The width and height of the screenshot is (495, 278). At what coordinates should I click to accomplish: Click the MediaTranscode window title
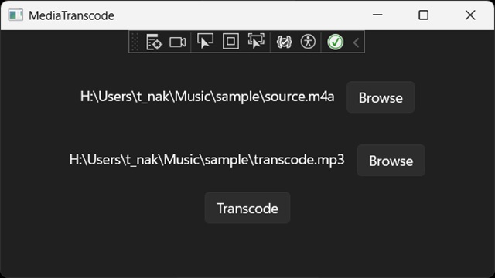point(71,15)
